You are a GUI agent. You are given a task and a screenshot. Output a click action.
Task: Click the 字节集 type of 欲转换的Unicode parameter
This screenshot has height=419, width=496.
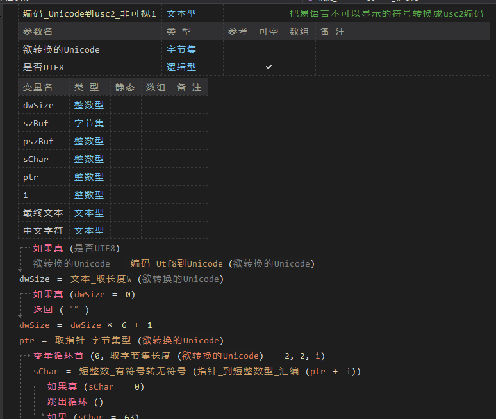click(181, 49)
